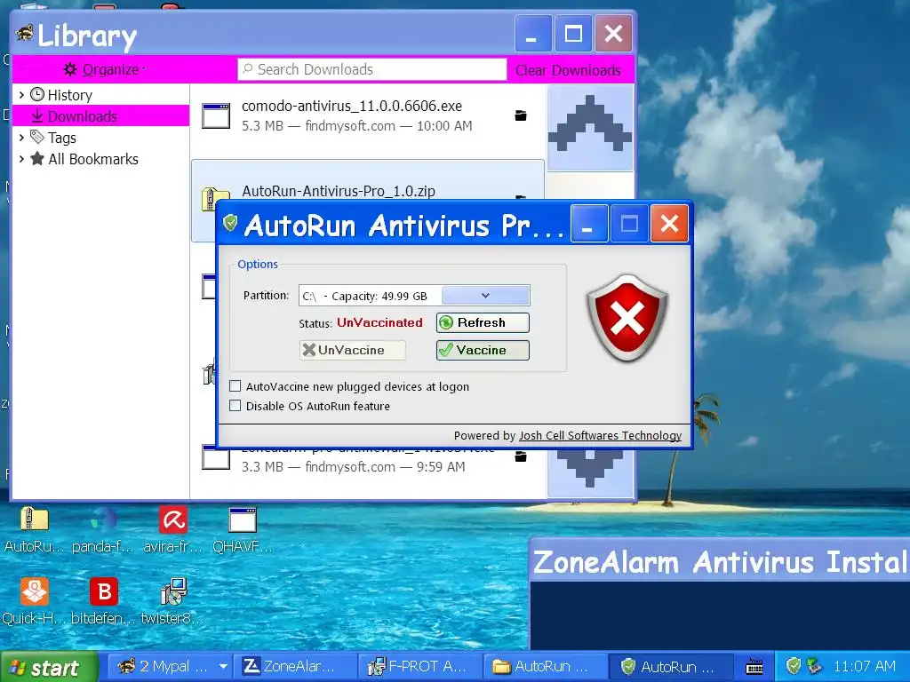Viewport: 910px width, 682px height.
Task: Expand the Tags tree item
Action: coord(21,138)
